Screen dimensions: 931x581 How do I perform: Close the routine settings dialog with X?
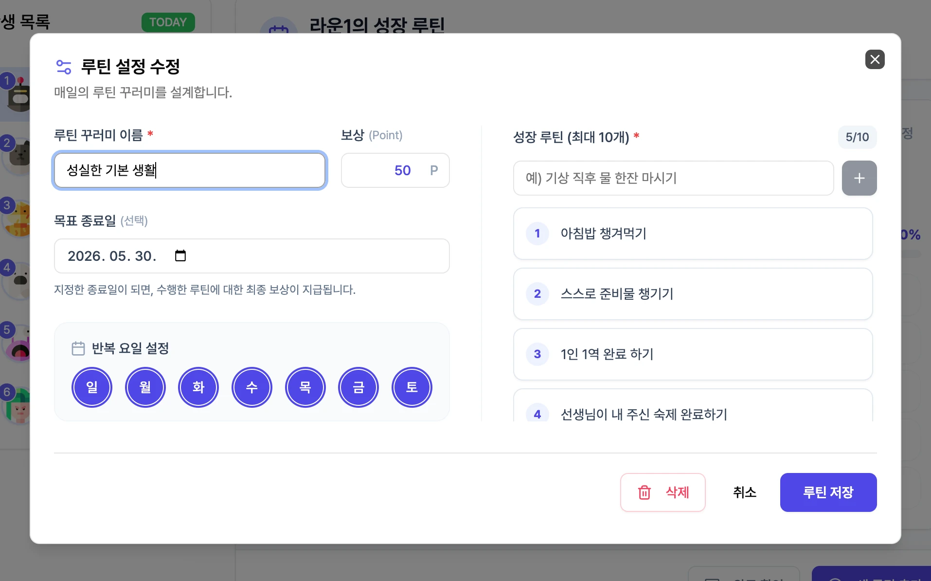pyautogui.click(x=875, y=59)
